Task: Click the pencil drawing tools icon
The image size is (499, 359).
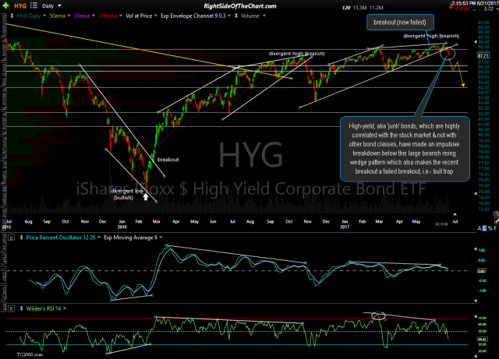Action: [497, 220]
